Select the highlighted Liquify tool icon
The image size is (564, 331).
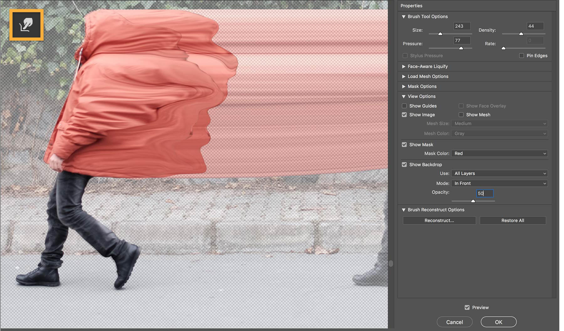[x=26, y=25]
